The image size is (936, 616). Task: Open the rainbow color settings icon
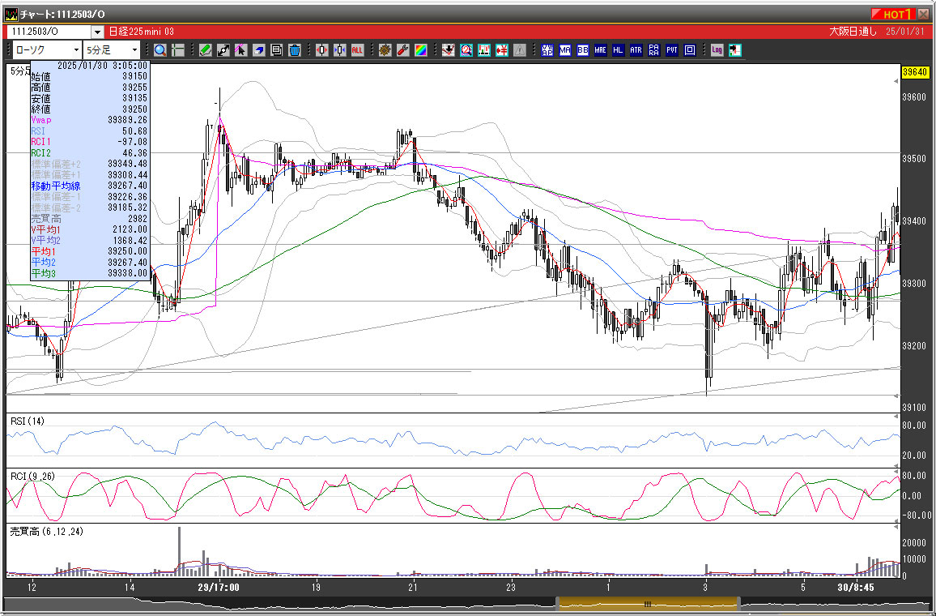coord(421,50)
